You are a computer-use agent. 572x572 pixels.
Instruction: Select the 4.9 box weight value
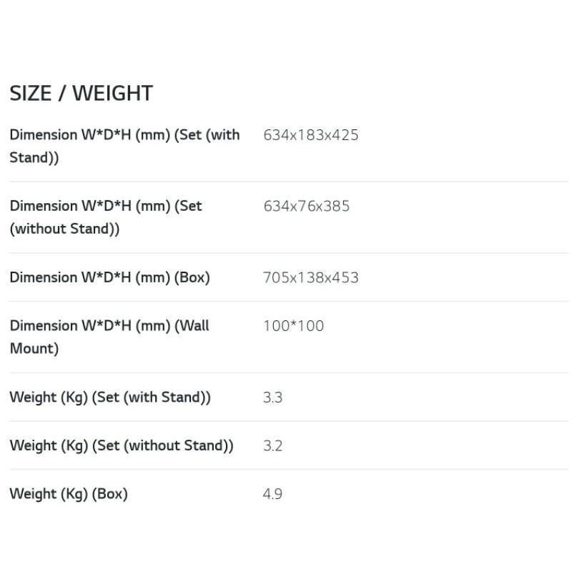tap(272, 493)
